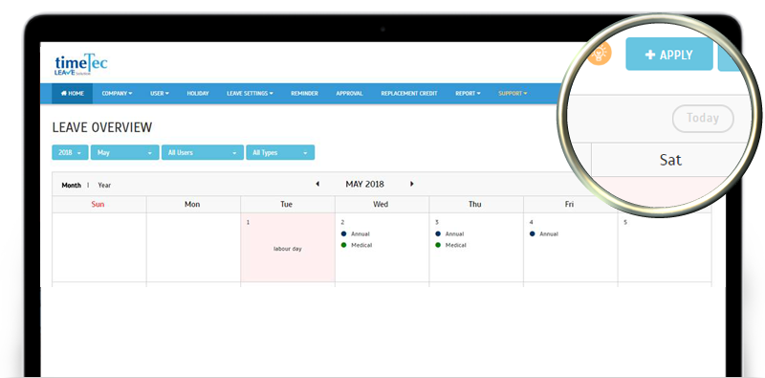765x378 pixels.
Task: Go to previous month with left arrow
Action: click(317, 184)
